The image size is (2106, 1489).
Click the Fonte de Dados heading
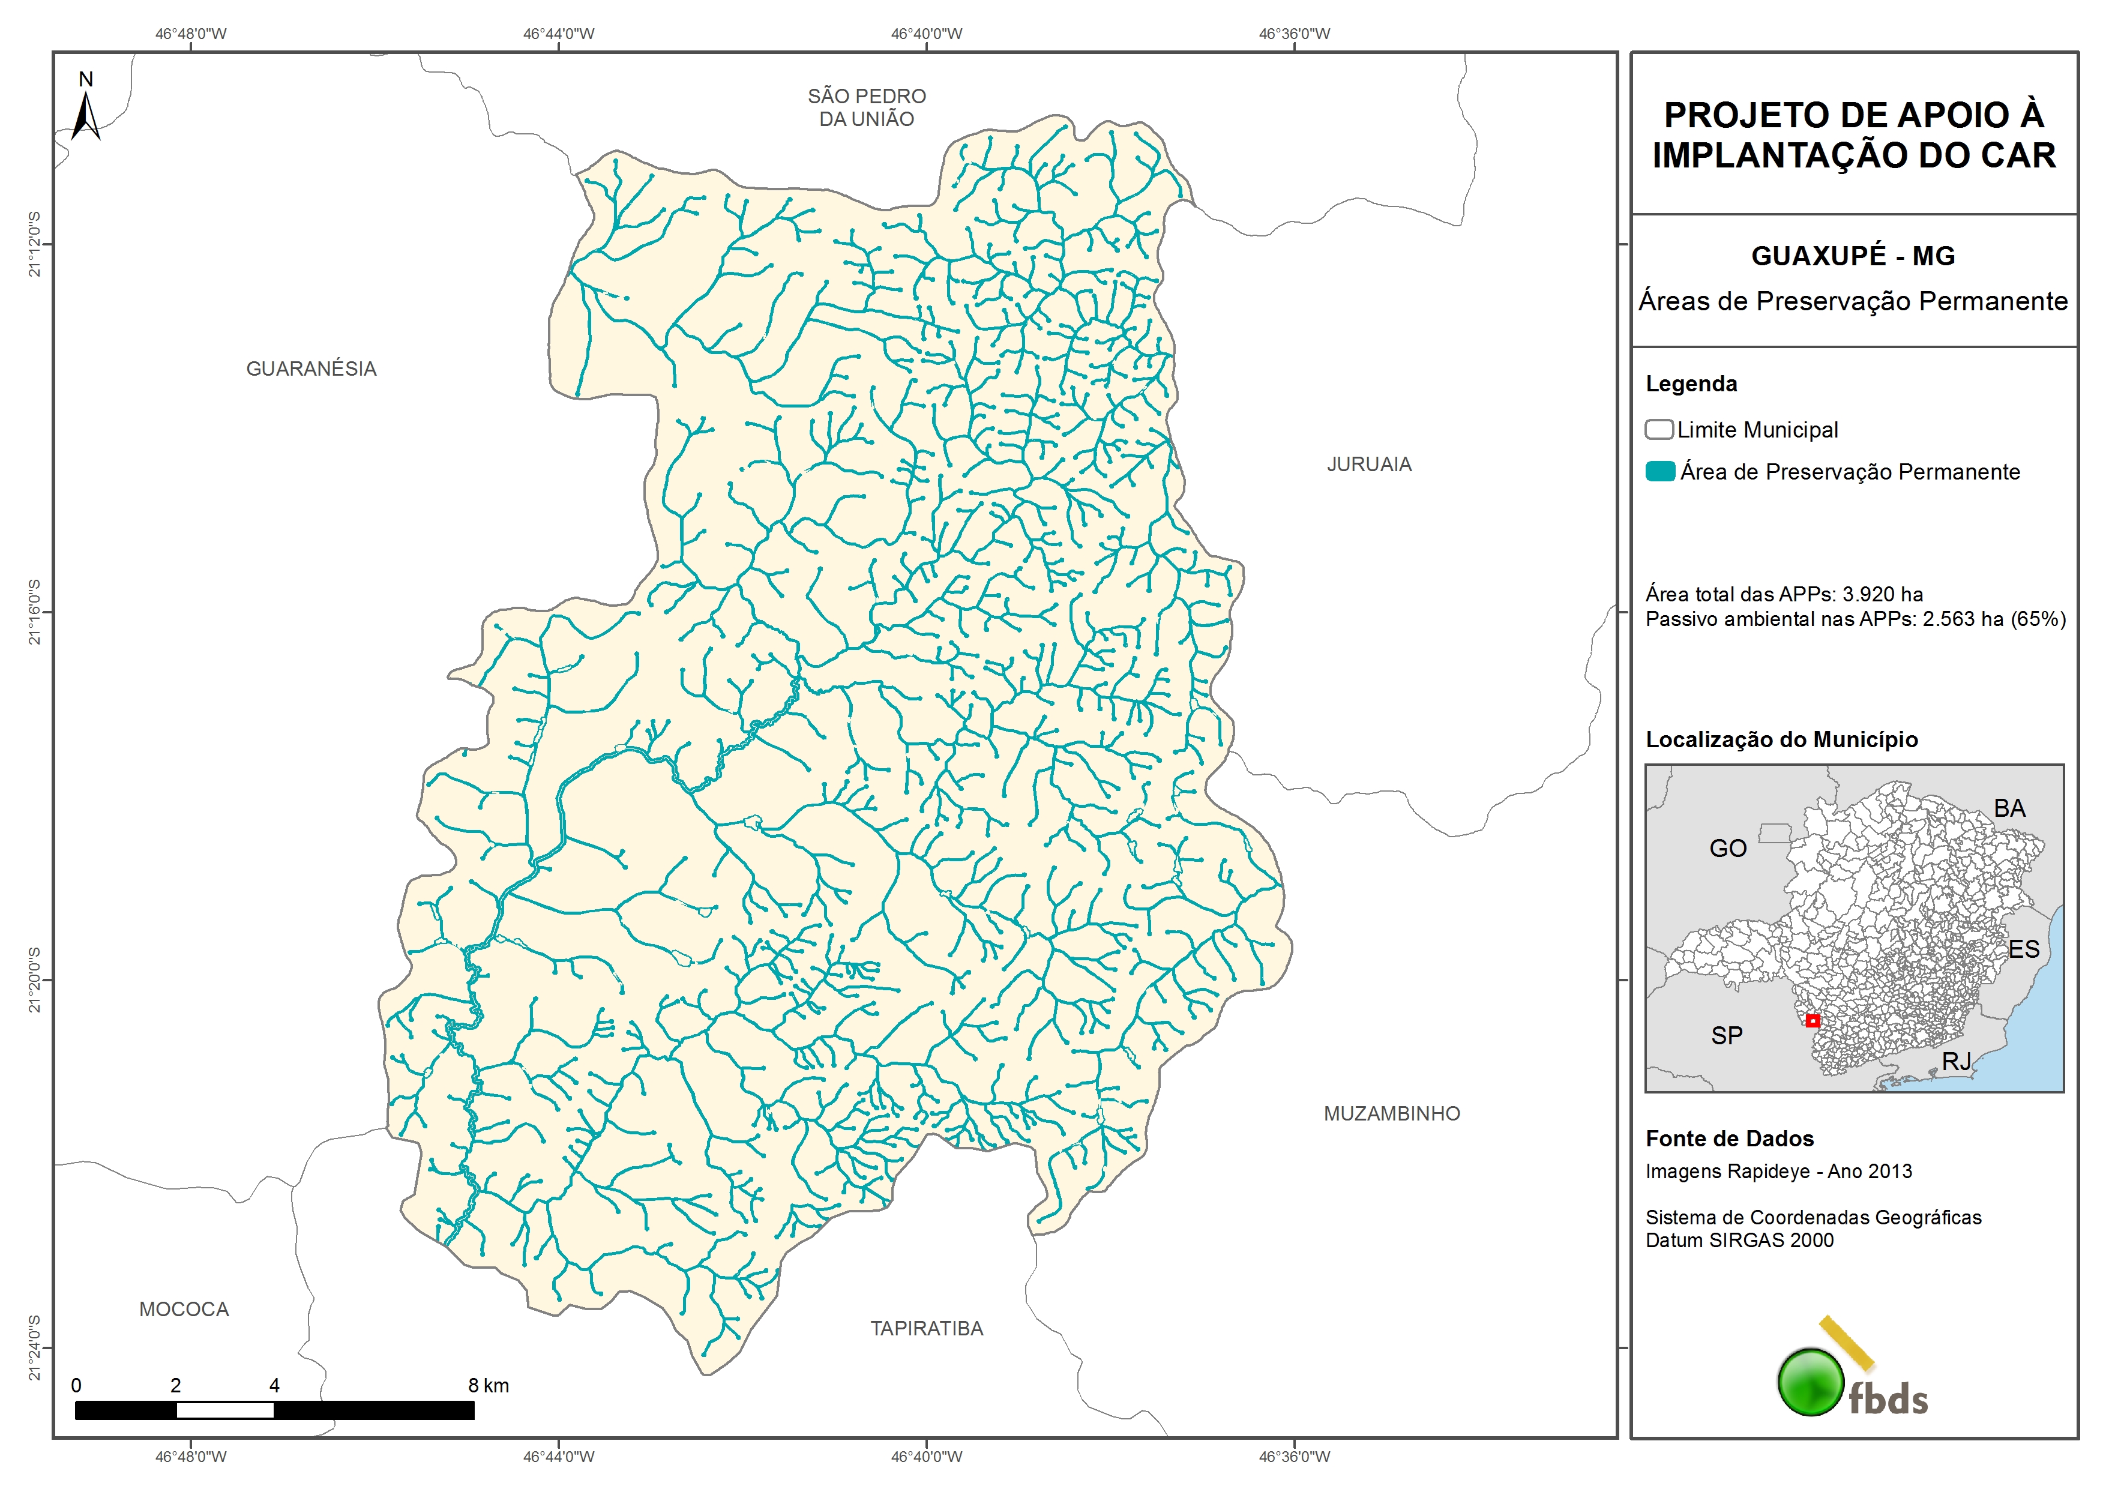pyautogui.click(x=1729, y=1139)
